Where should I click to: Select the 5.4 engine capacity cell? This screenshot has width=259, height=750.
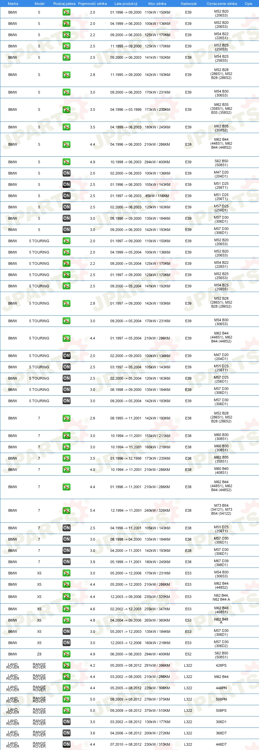(92, 511)
